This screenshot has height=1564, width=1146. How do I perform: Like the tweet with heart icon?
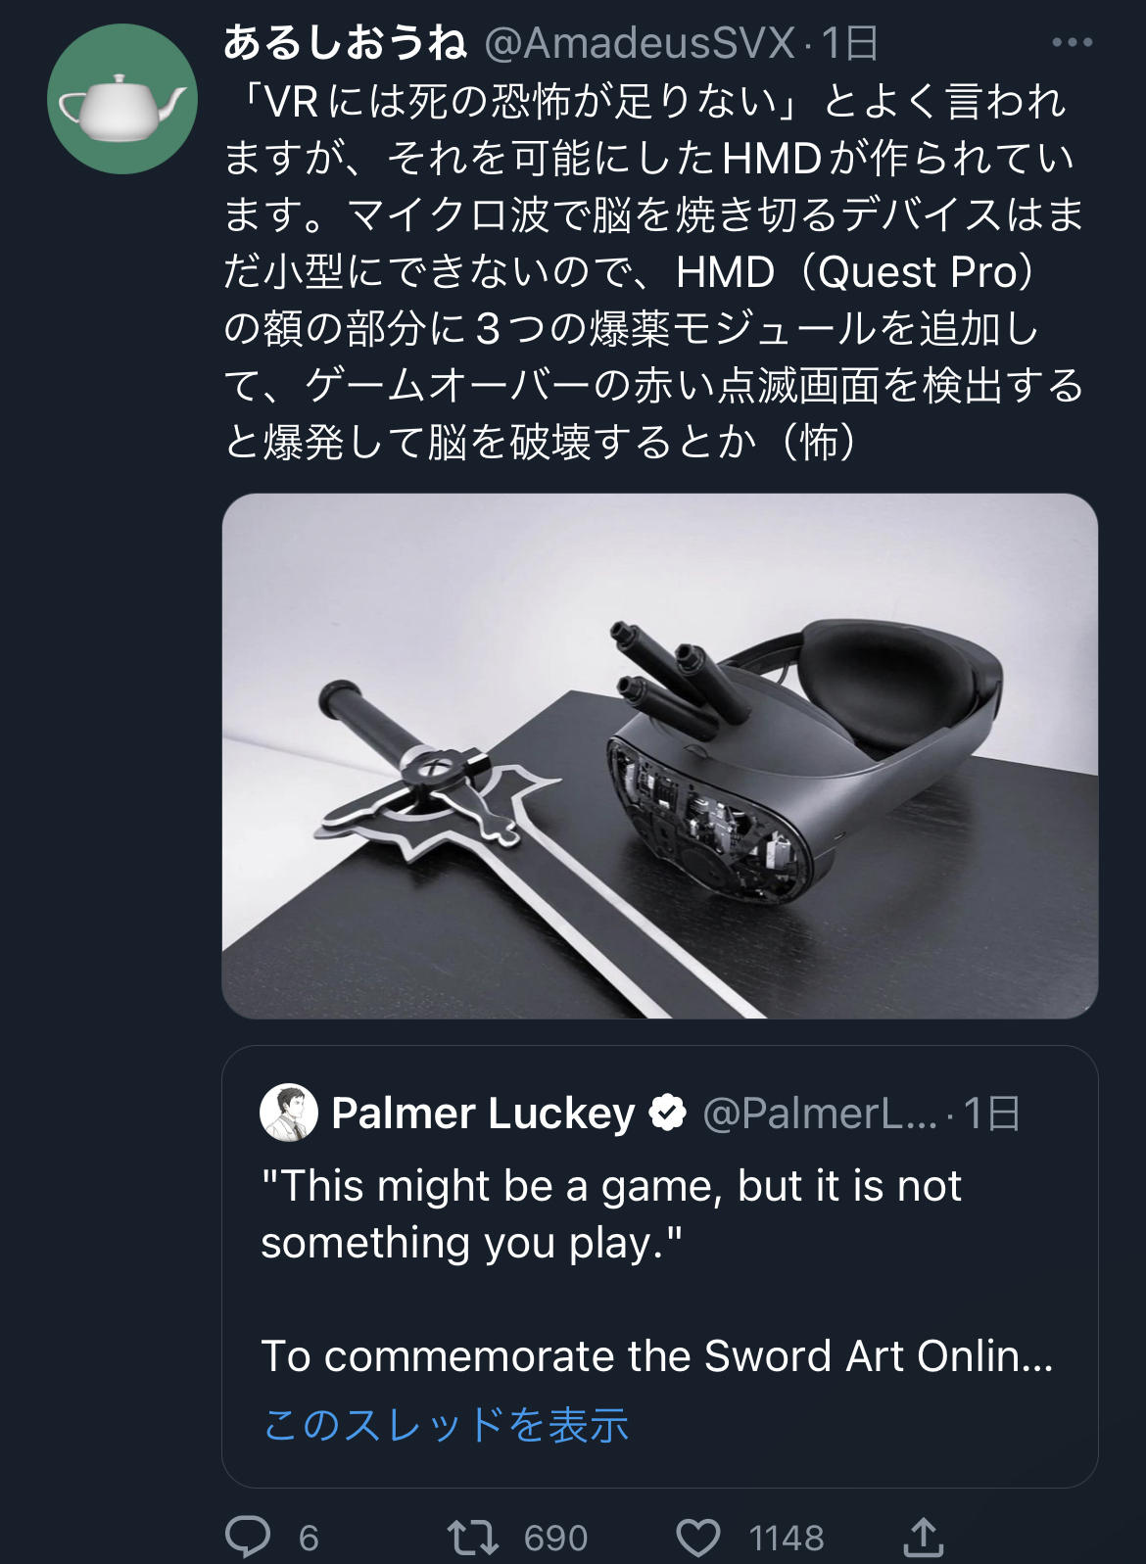(x=698, y=1537)
